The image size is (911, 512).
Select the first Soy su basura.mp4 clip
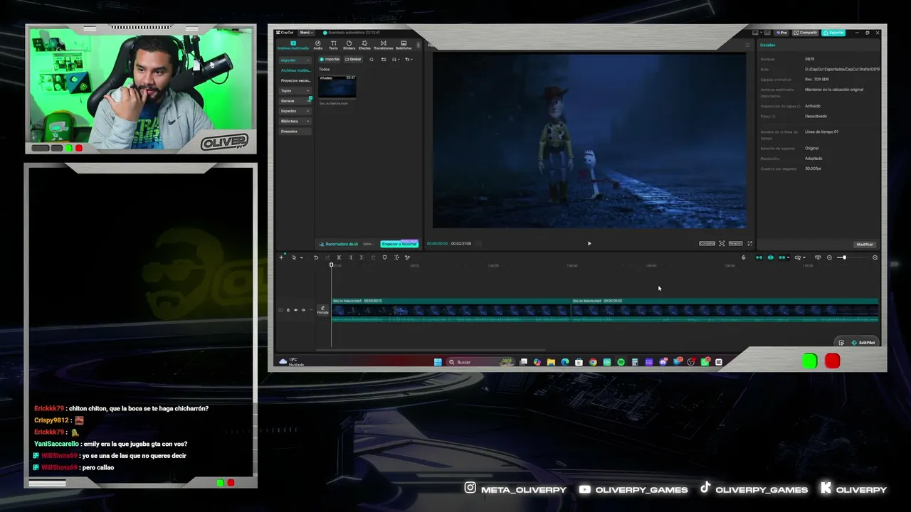point(451,311)
